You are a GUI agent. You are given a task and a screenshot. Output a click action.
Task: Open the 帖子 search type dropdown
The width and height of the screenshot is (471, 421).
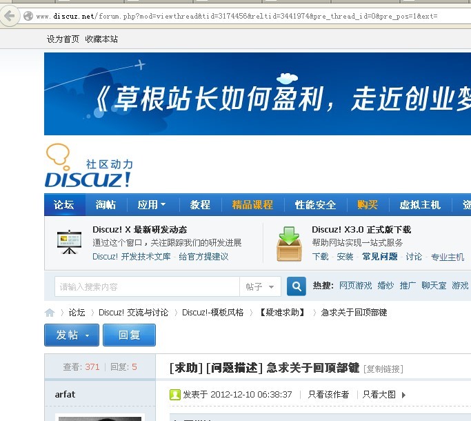[x=260, y=286]
